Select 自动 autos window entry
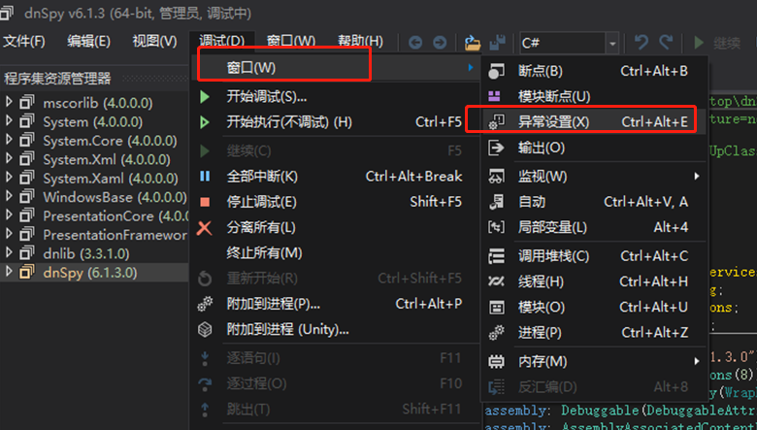The image size is (757, 430). click(594, 202)
